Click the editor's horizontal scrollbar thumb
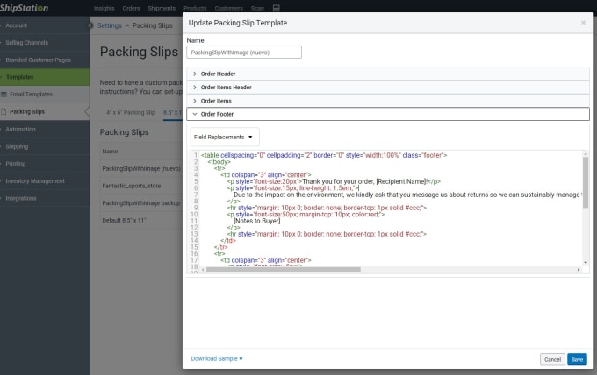The image size is (597, 375). (x=284, y=270)
